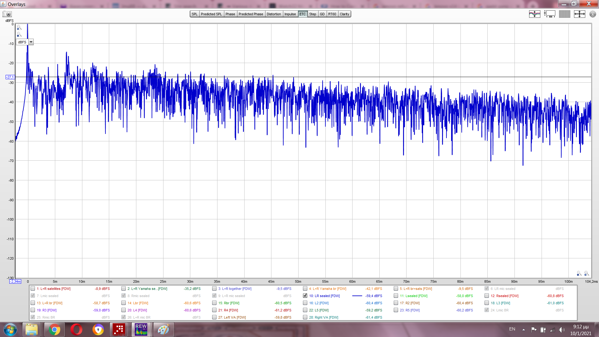Switch to the Distortion tab
This screenshot has width=599, height=337.
[x=274, y=14]
